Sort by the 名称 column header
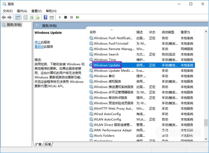Screen dimensions: 209x153 tap(93, 32)
